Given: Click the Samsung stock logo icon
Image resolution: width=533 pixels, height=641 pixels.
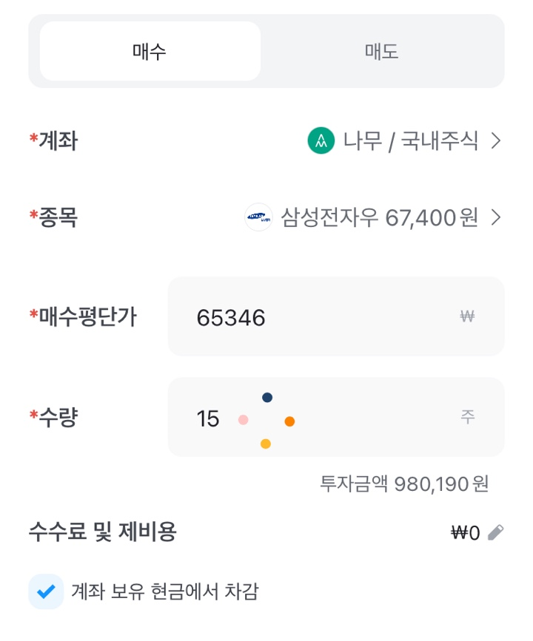Looking at the screenshot, I should (x=258, y=217).
